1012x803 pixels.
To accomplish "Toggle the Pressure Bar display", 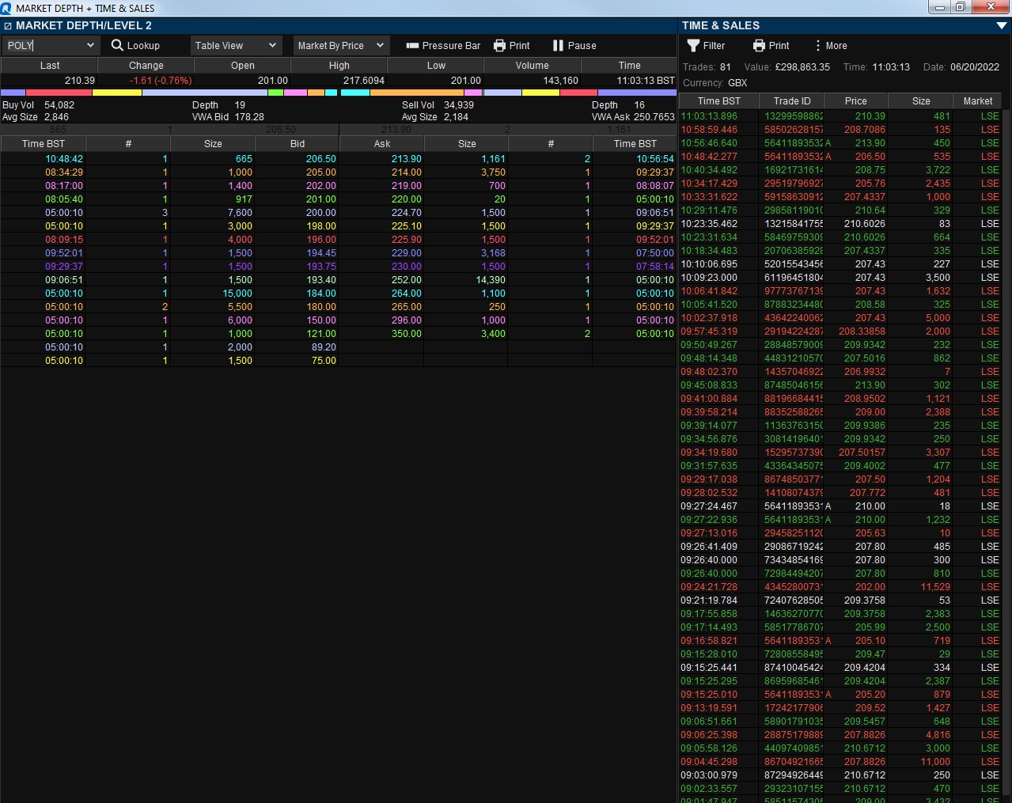I will click(443, 46).
